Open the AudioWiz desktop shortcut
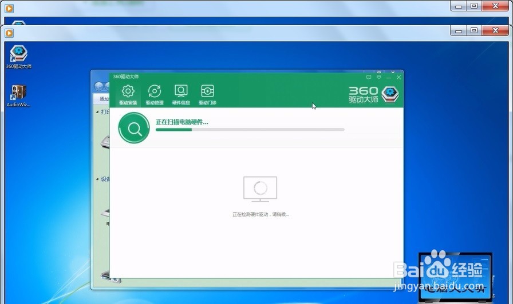This screenshot has height=304, width=513. pos(19,96)
